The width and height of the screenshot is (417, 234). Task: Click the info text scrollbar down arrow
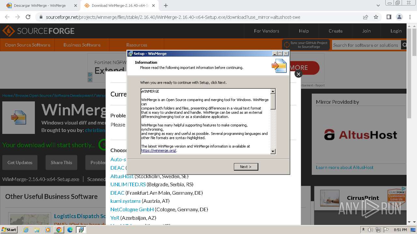coord(273,151)
